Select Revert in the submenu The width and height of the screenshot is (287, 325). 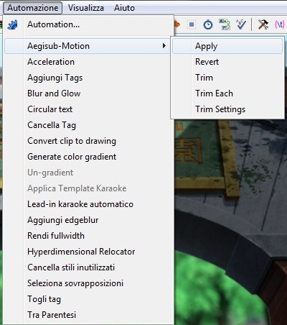[x=227, y=62]
